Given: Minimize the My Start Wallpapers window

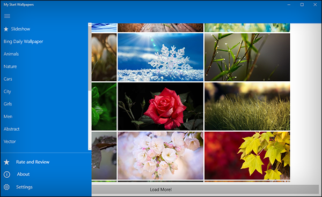Looking at the screenshot, I should tap(289, 4).
